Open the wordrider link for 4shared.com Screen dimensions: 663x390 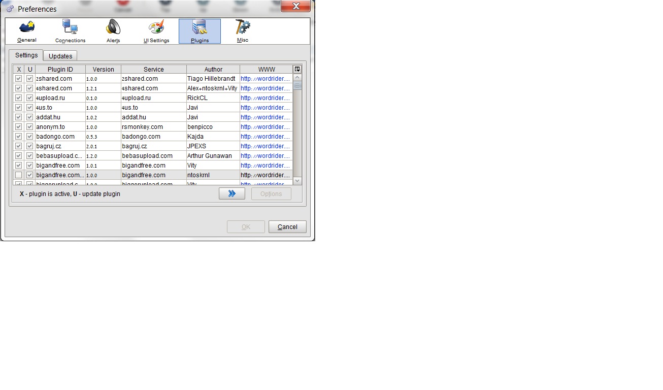click(x=265, y=88)
